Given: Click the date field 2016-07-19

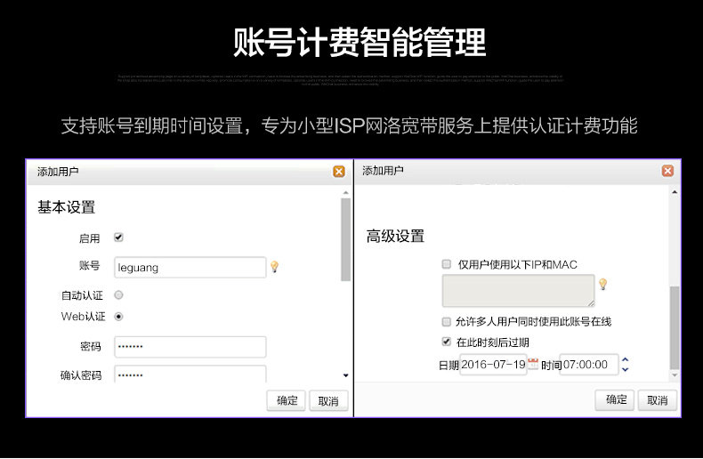Looking at the screenshot, I should pos(493,365).
